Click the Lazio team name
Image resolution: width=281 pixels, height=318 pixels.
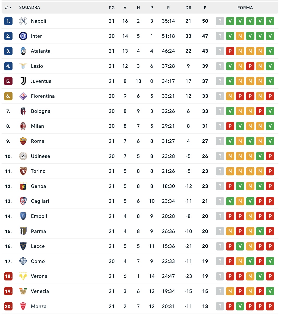(x=37, y=66)
